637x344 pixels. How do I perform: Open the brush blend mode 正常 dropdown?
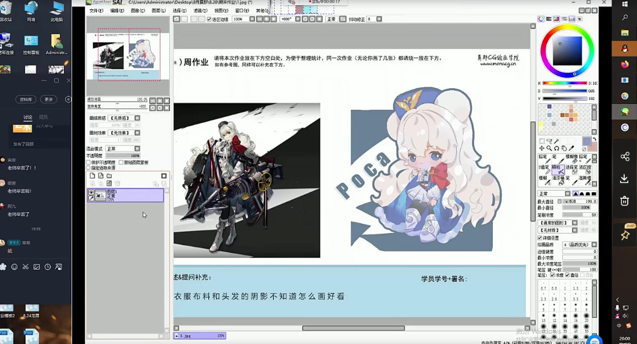568,193
